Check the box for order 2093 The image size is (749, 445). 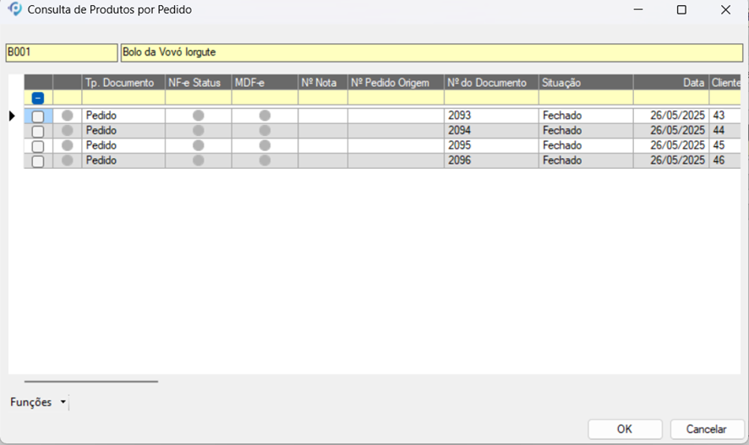click(38, 117)
